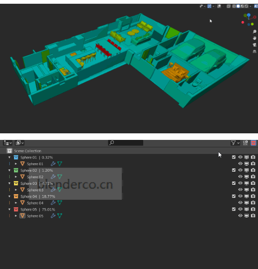Click the red Sphere 05 collection icon
This screenshot has width=258, height=269.
16,209
